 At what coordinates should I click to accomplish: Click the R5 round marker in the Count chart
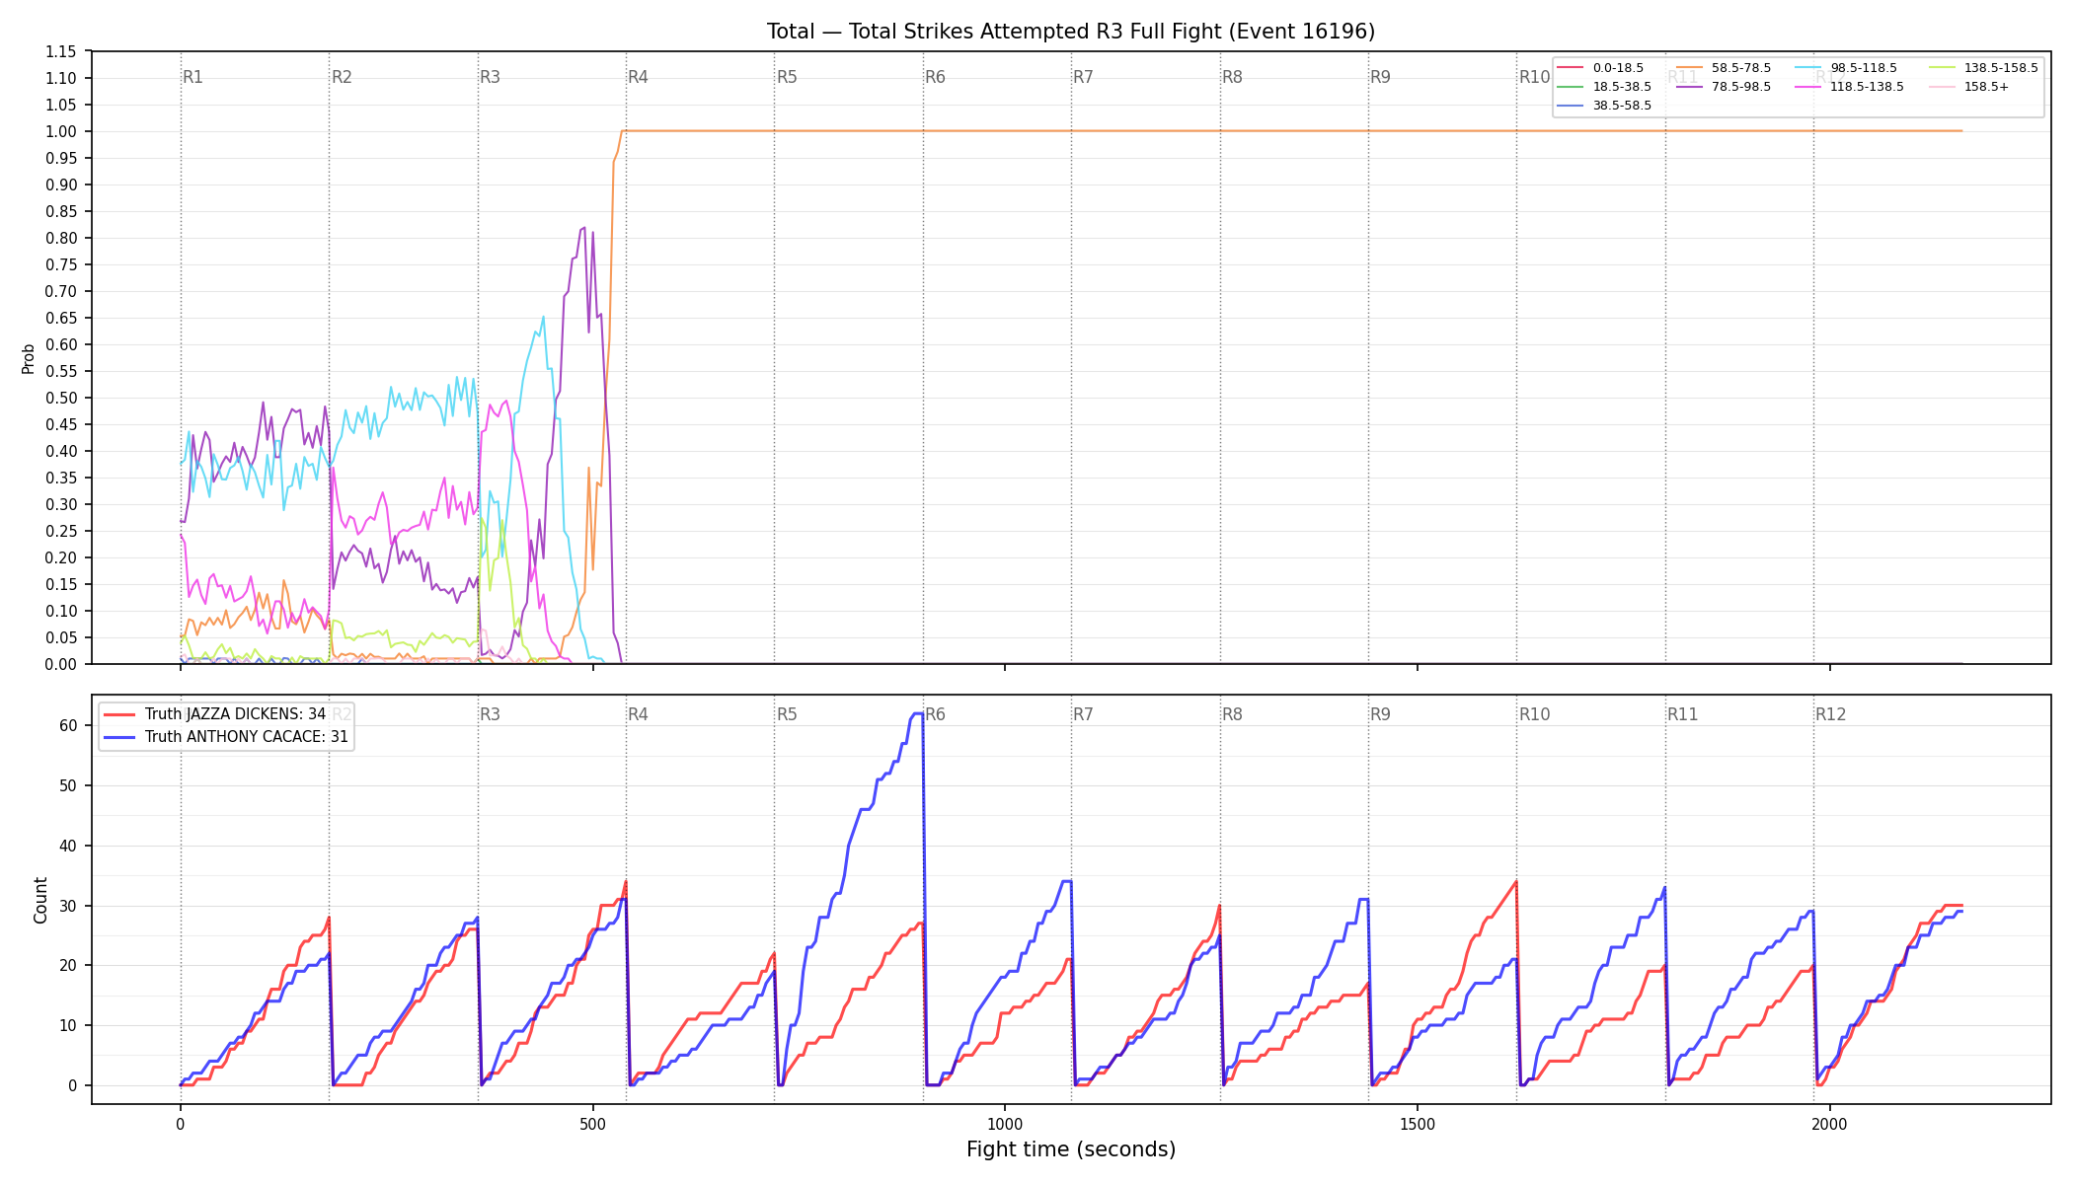coord(787,714)
